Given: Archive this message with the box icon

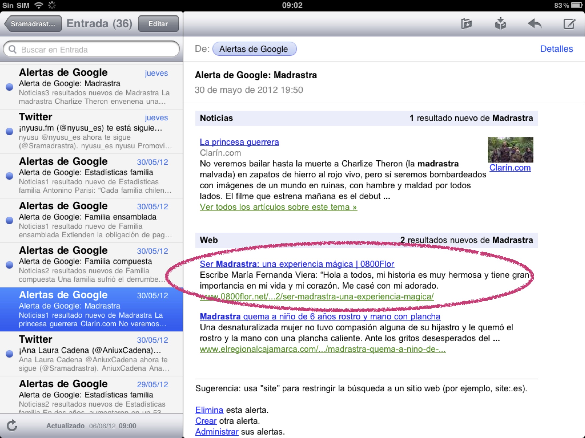Looking at the screenshot, I should click(500, 24).
